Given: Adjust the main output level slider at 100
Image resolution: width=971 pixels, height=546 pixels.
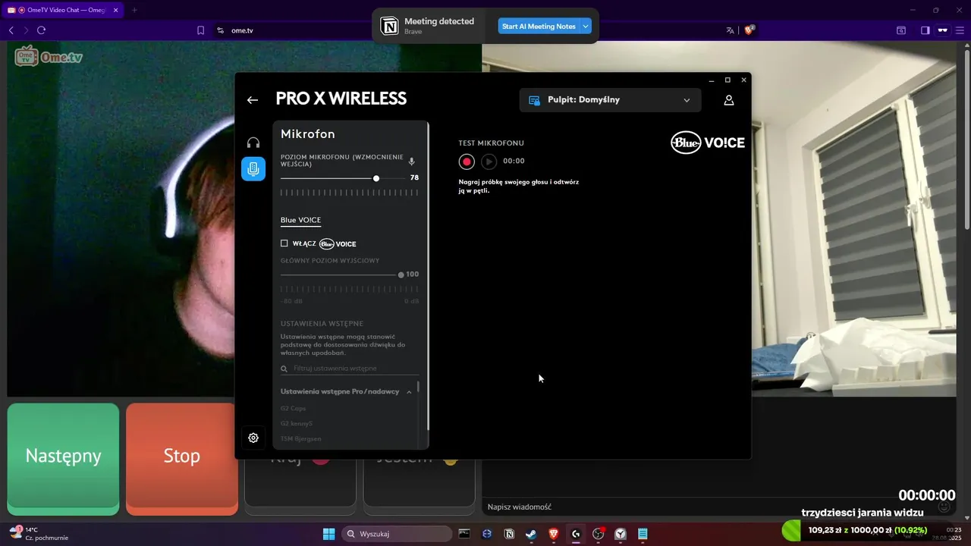Looking at the screenshot, I should click(401, 275).
